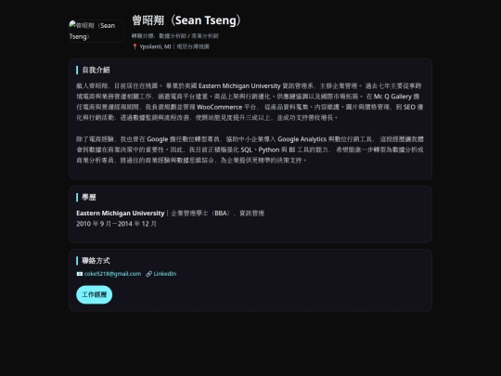Click the red location pin icon
The width and height of the screenshot is (501, 376).
135,46
